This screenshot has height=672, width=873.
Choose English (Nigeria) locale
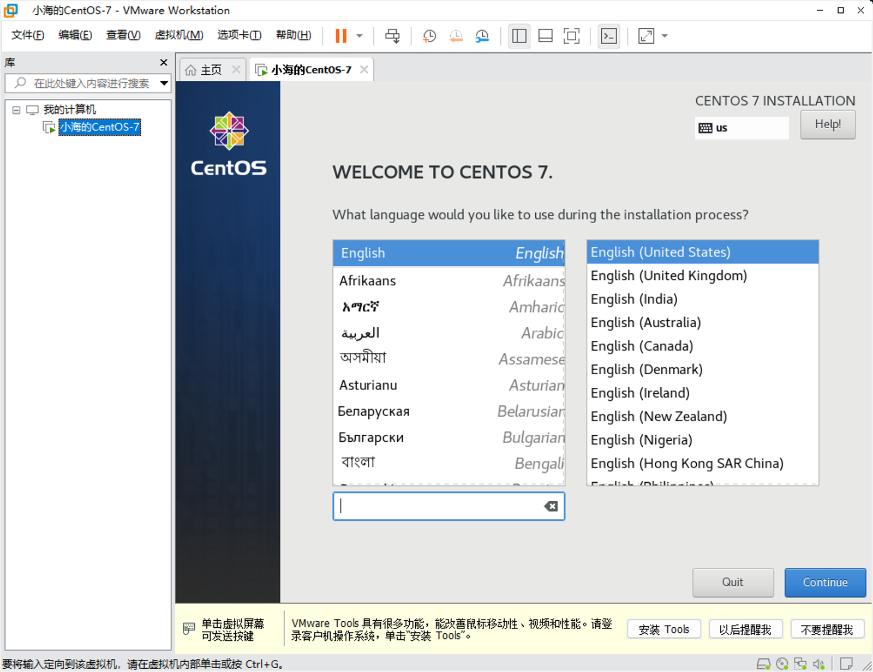703,440
